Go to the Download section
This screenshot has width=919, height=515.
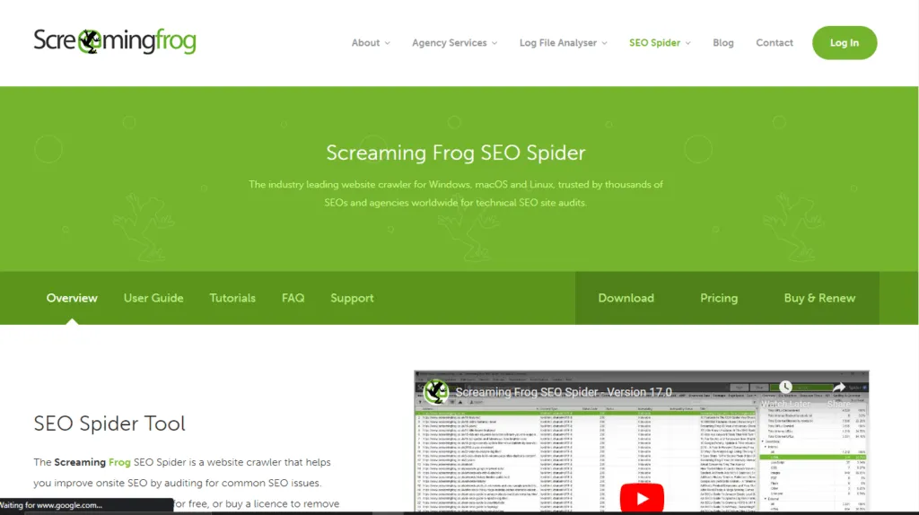[626, 298]
